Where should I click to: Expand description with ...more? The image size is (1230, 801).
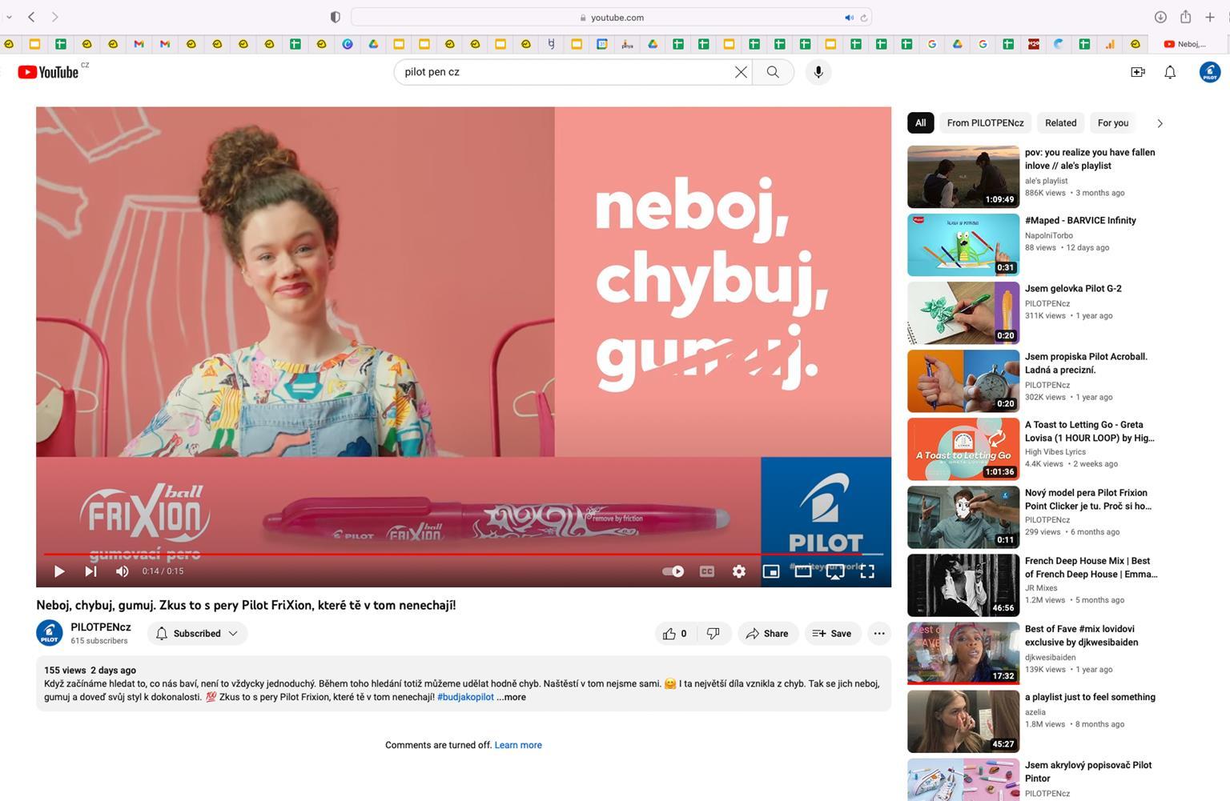click(511, 698)
